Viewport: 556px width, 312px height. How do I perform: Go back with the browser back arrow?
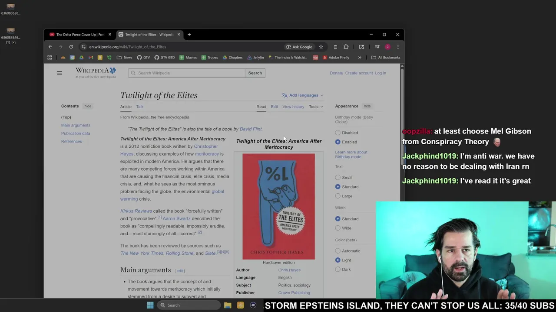pos(50,47)
